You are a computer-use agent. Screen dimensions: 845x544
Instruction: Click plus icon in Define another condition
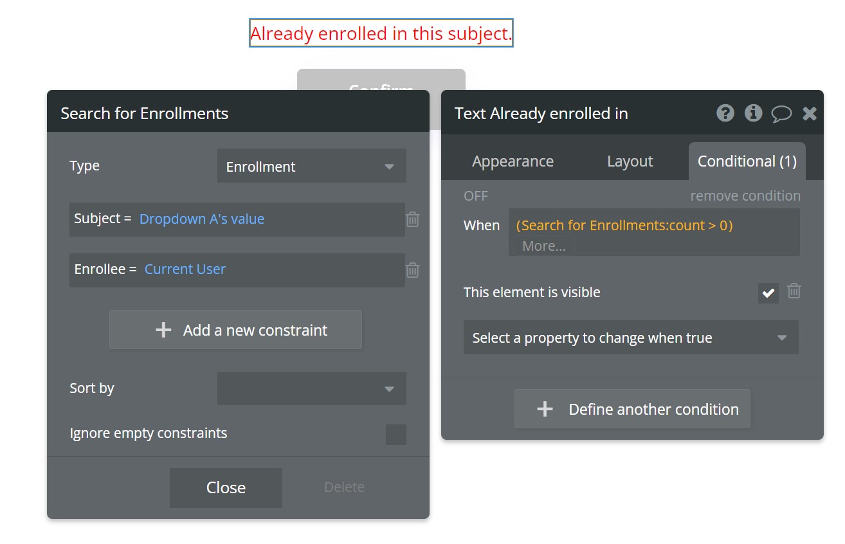click(545, 409)
